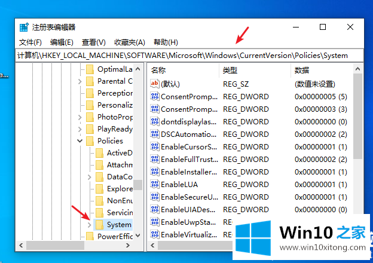Image resolution: width=373 pixels, height=263 pixels.
Task: Expand the PlayReady tree node
Action: [x=80, y=129]
